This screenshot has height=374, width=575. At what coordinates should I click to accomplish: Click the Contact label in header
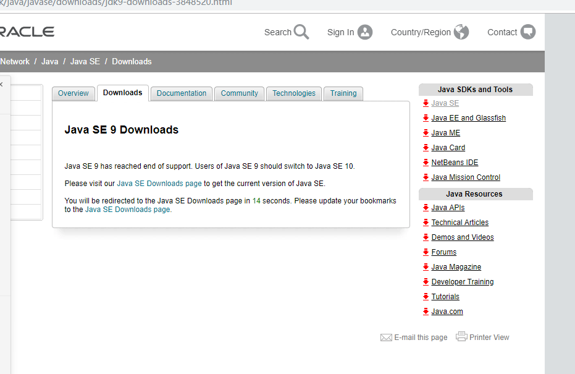[502, 32]
